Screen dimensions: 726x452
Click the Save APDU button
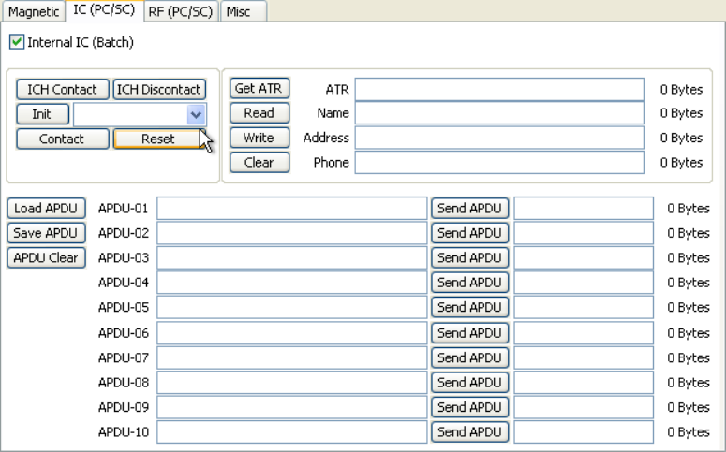coord(46,233)
